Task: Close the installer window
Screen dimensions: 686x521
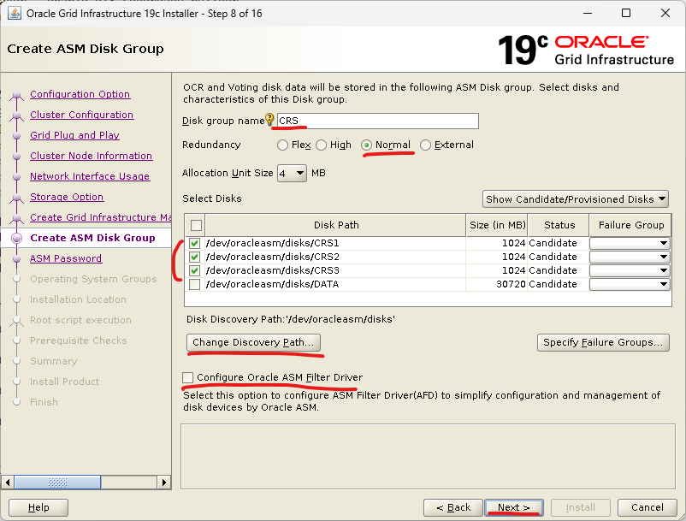Action: (665, 13)
